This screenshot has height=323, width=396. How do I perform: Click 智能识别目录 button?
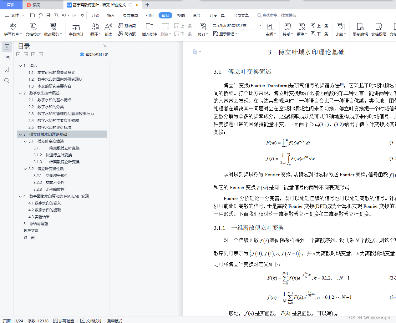pos(94,54)
